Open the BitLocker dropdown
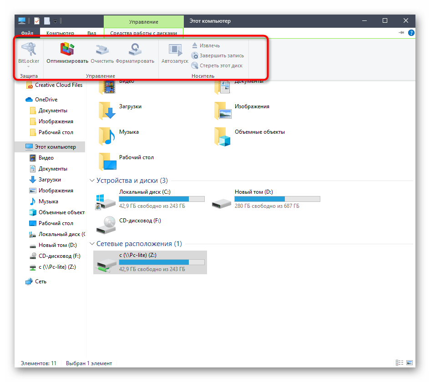This screenshot has height=382, width=430. [x=29, y=66]
